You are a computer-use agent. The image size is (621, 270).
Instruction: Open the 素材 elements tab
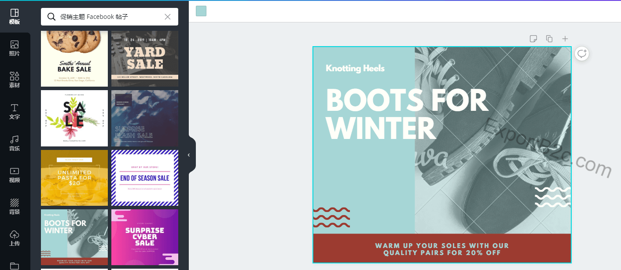point(15,80)
